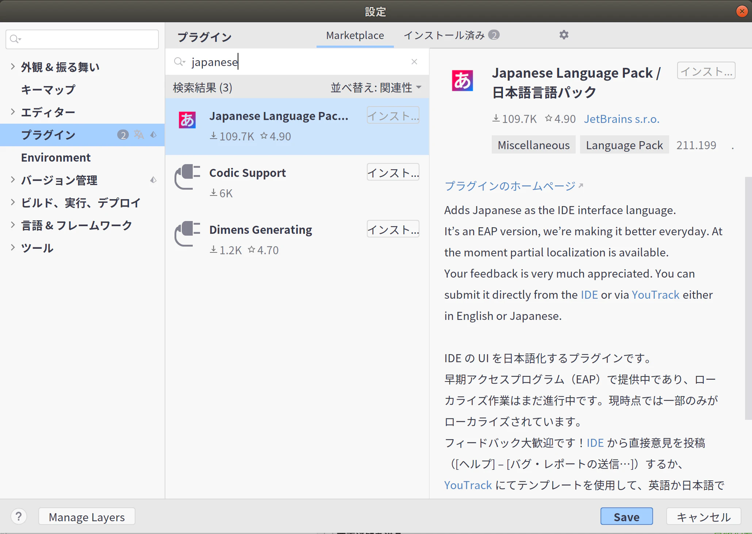The width and height of the screenshot is (752, 534).
Task: Expand the ビルド、実行、デプロイ tree node
Action: click(x=13, y=202)
